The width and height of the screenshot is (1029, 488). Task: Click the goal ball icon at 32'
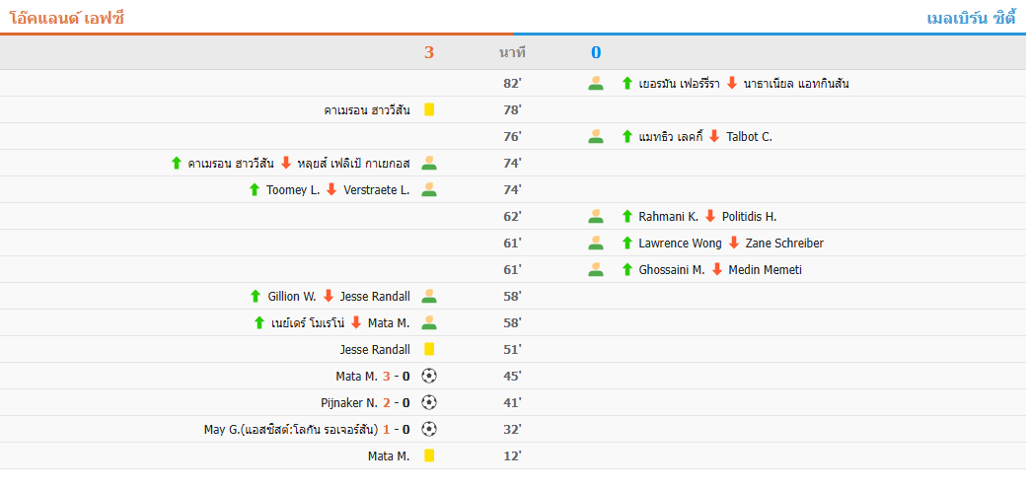[x=429, y=429]
